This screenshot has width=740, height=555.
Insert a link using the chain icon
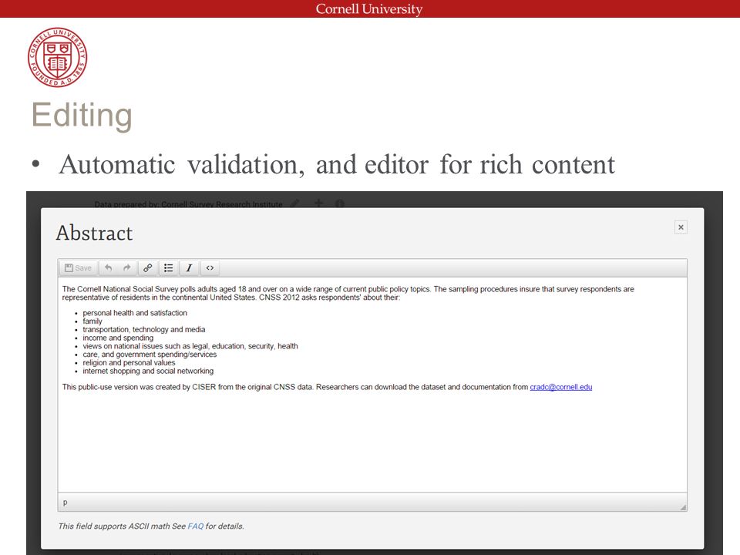coord(148,268)
